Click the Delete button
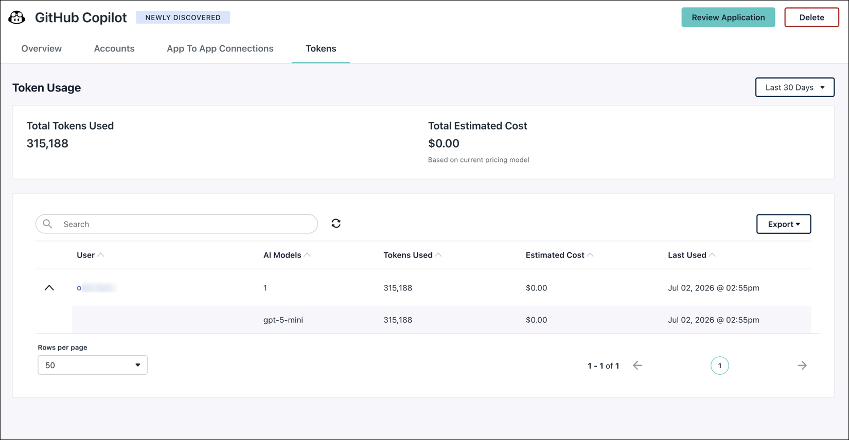The height and width of the screenshot is (440, 849). 811,17
